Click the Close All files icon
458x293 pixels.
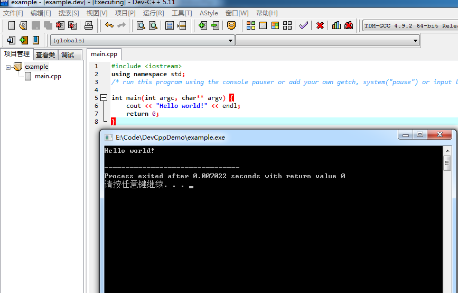click(72, 25)
